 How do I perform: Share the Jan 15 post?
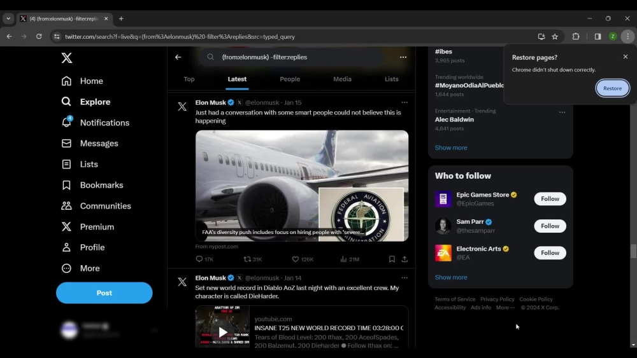(x=404, y=259)
